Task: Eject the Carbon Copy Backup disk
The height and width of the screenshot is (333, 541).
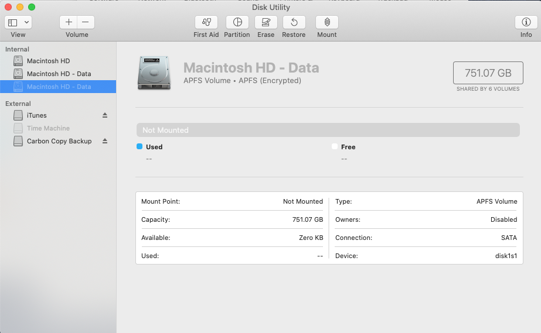Action: tap(105, 141)
